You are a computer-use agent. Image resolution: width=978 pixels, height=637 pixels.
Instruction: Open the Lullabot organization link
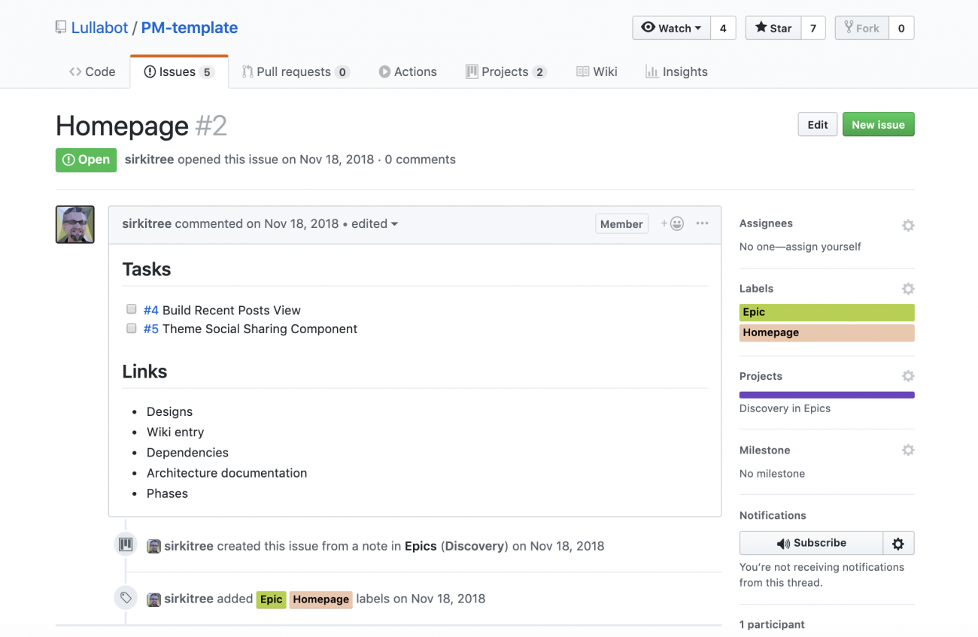(x=99, y=28)
